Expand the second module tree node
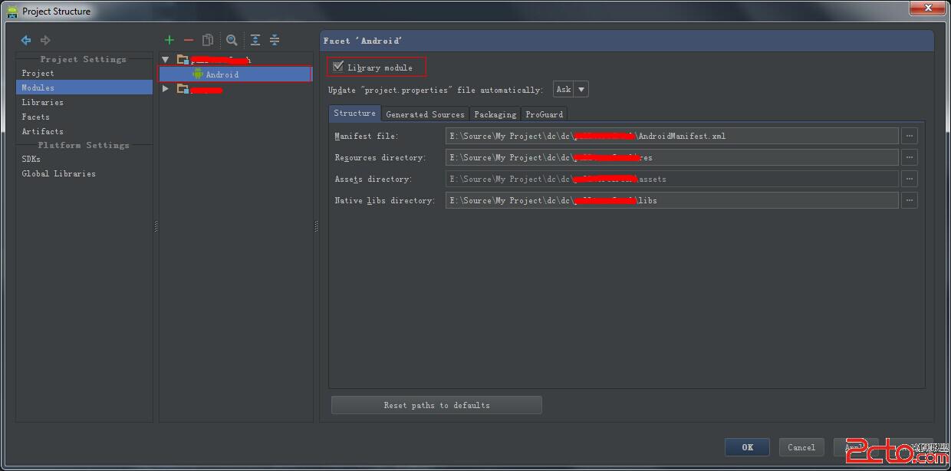 pos(166,89)
